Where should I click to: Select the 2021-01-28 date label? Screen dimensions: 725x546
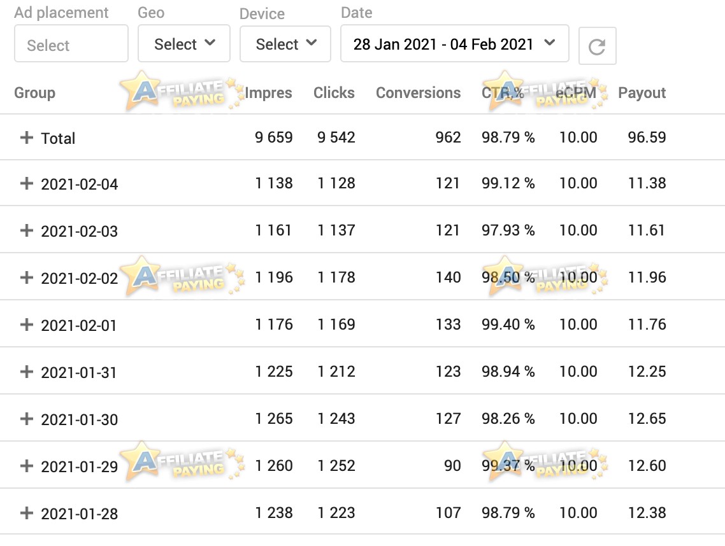[80, 514]
